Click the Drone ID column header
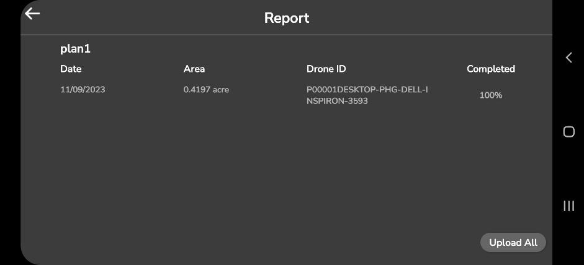The height and width of the screenshot is (265, 584). (x=326, y=69)
